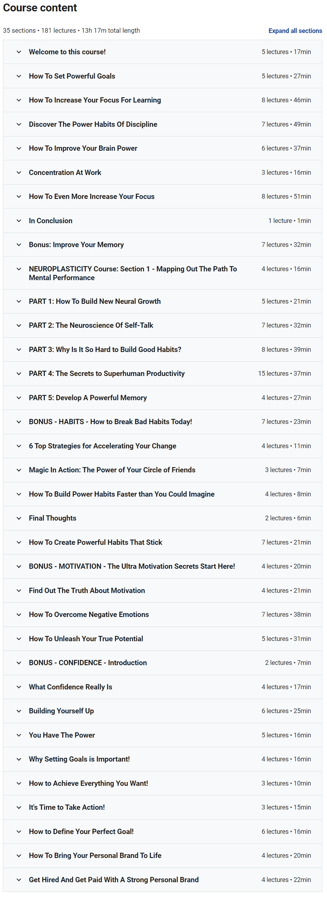Click chevron beside 'What Confidence Really Is'

19,687
